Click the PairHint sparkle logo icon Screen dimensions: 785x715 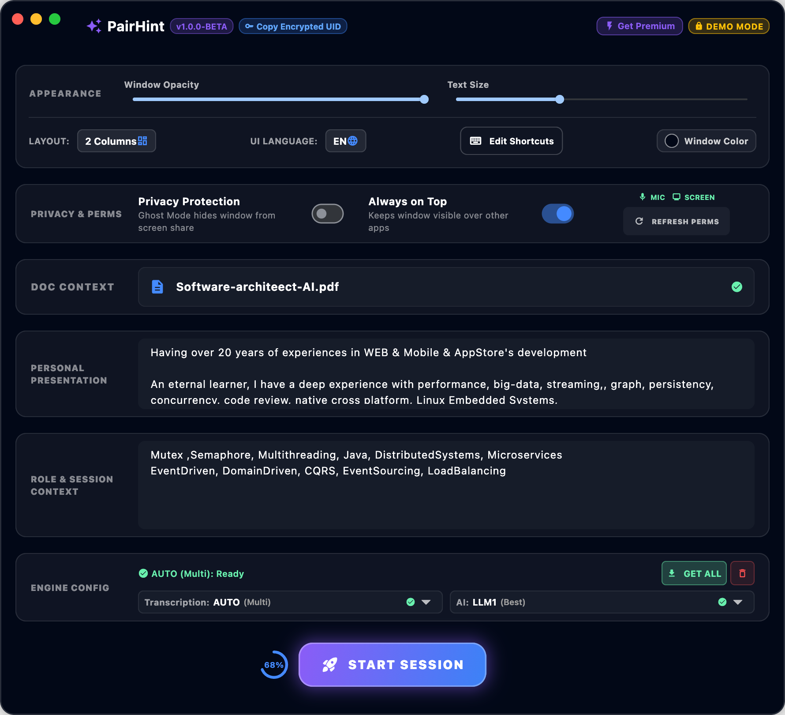(94, 26)
